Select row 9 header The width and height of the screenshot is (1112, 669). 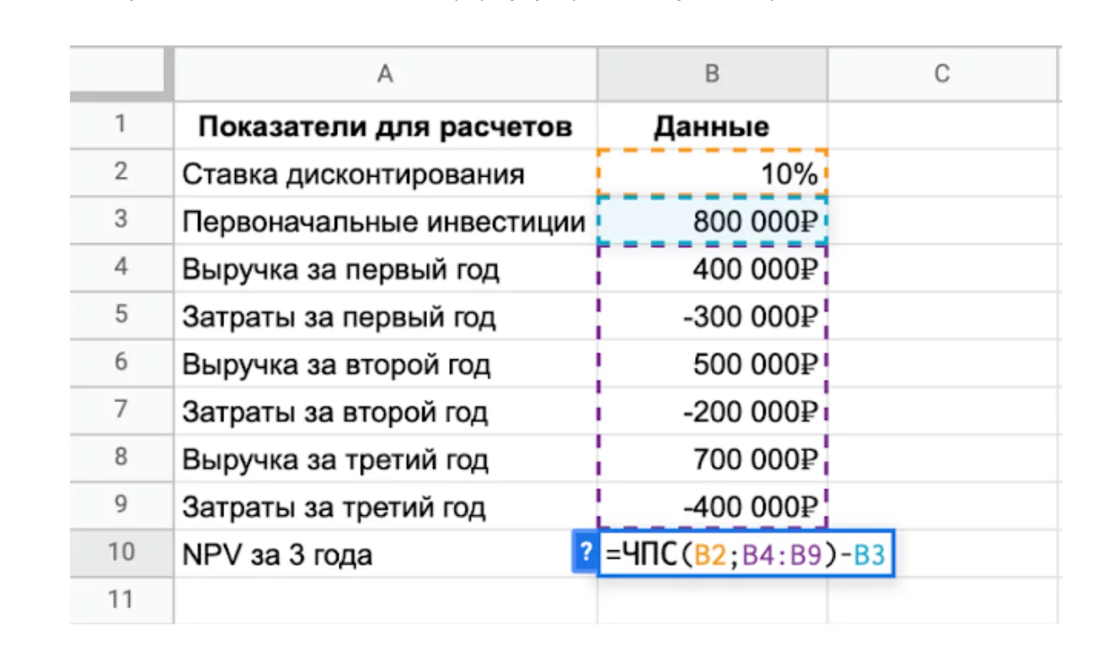pyautogui.click(x=121, y=506)
